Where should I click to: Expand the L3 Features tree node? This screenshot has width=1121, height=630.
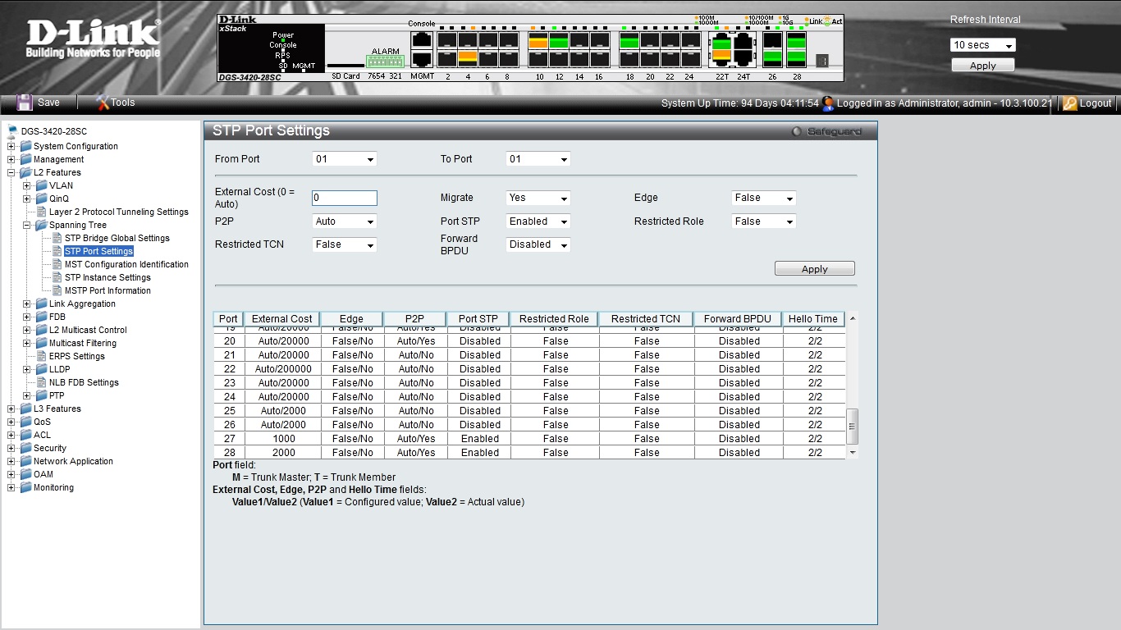11,409
